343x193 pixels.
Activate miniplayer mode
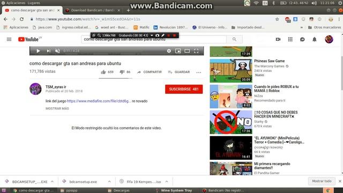[x=178, y=51]
